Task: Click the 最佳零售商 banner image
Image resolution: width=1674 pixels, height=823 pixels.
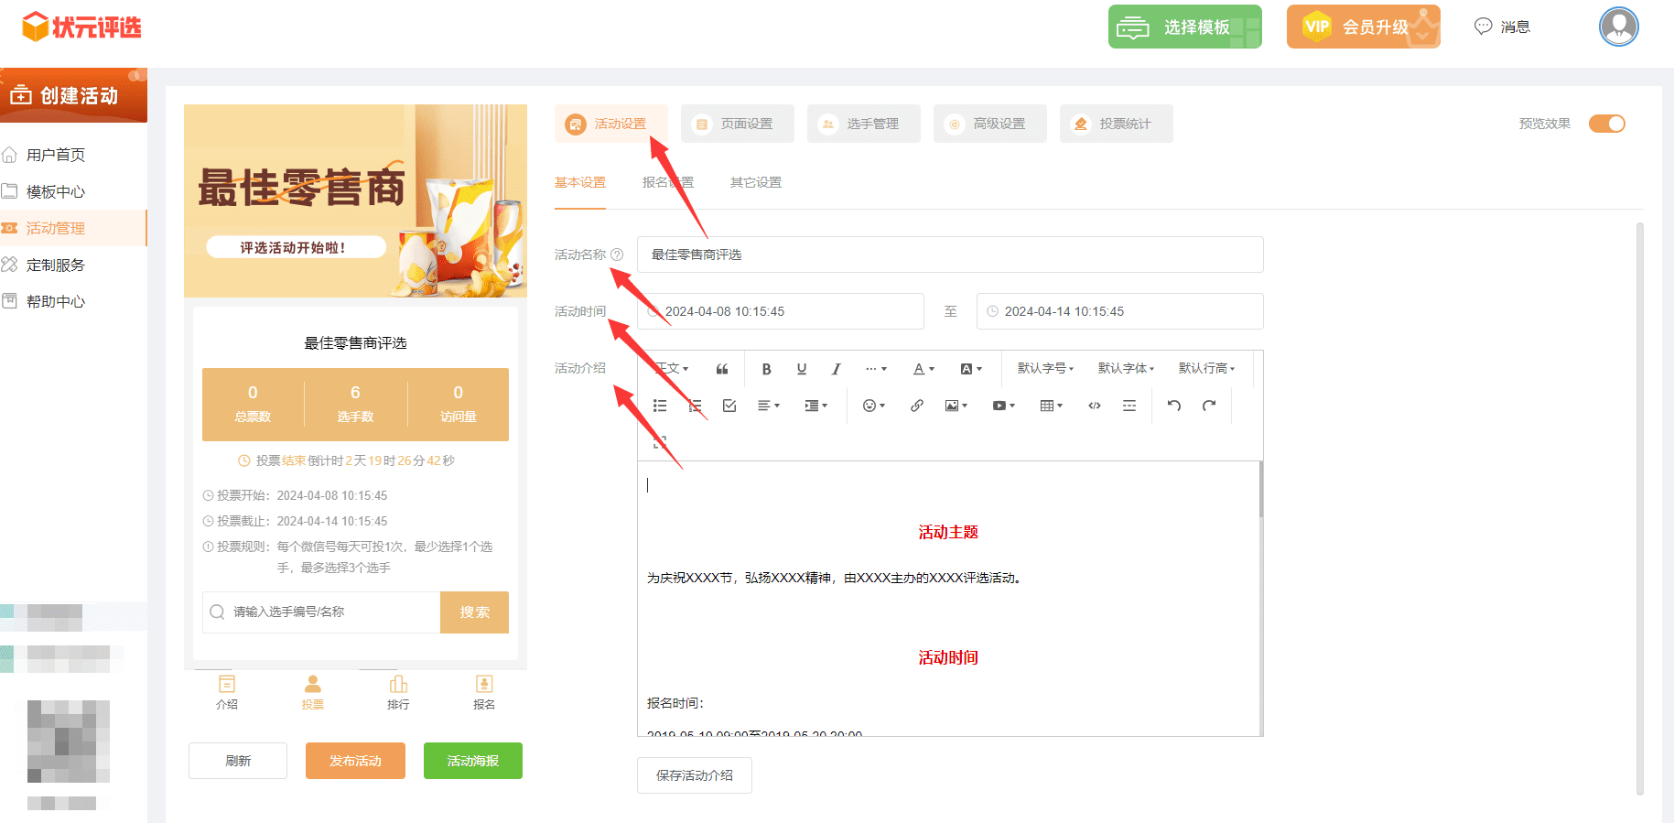Action: point(355,200)
